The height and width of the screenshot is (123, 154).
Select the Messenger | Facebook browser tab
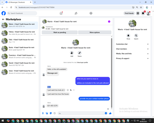pyautogui.click(x=18, y=2)
